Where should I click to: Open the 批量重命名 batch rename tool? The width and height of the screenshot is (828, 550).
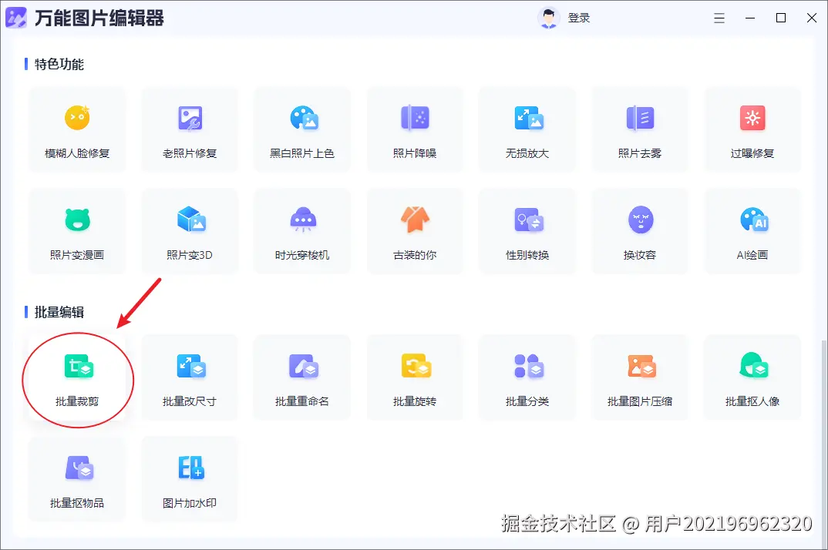(302, 378)
